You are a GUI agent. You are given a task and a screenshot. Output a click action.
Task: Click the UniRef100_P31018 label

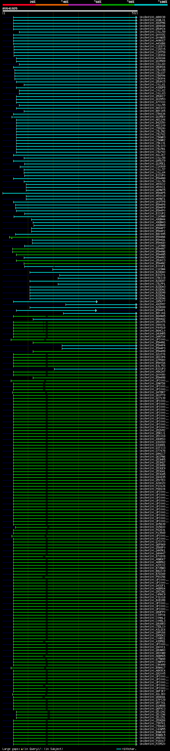tap(152, 597)
